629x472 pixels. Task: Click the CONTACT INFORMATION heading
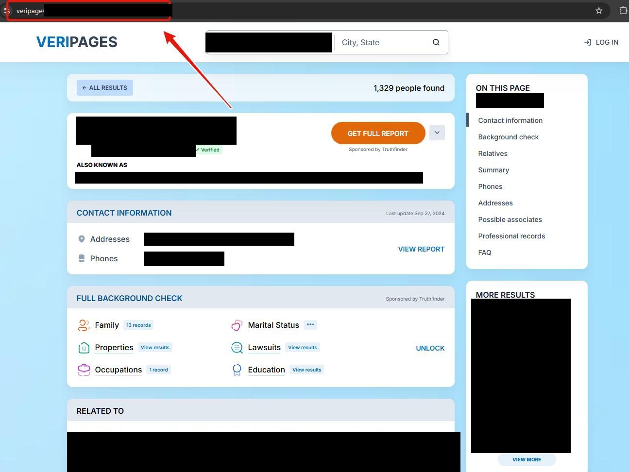[x=124, y=213]
